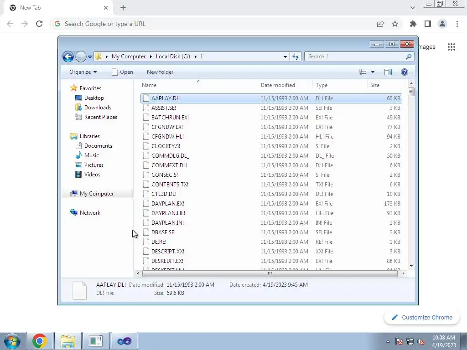Viewport: 467px width, 350px height.
Task: Click New folder in the toolbar
Action: tap(160, 72)
